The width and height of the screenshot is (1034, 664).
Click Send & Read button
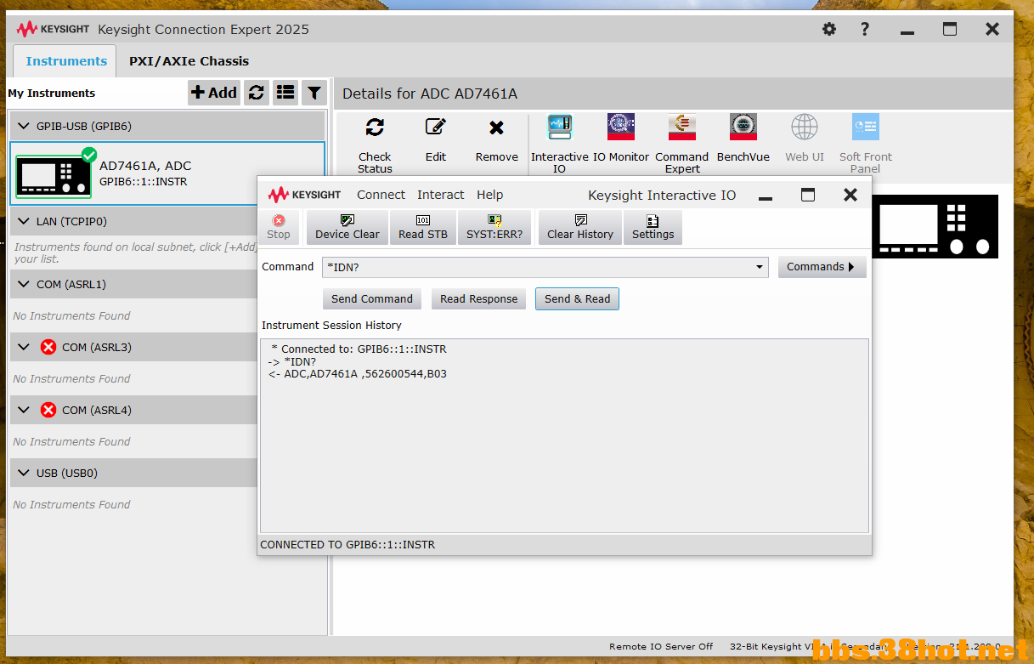(577, 299)
